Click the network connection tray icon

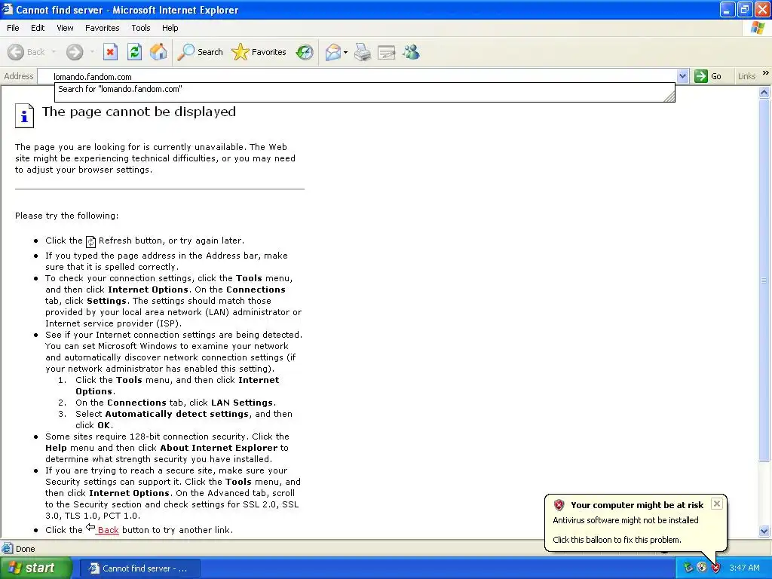702,568
